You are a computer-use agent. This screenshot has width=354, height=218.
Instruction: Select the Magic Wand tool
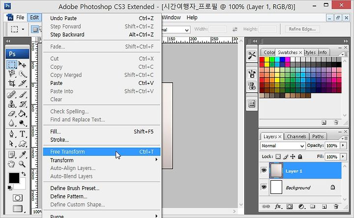point(22,74)
